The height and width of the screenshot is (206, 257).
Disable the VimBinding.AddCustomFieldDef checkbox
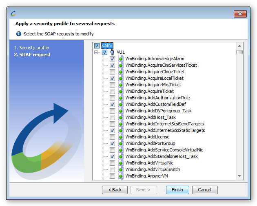[112, 104]
